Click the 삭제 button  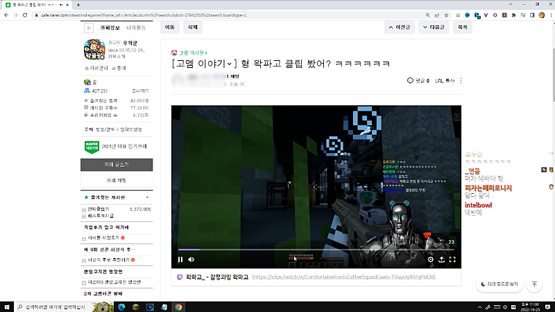[193, 27]
